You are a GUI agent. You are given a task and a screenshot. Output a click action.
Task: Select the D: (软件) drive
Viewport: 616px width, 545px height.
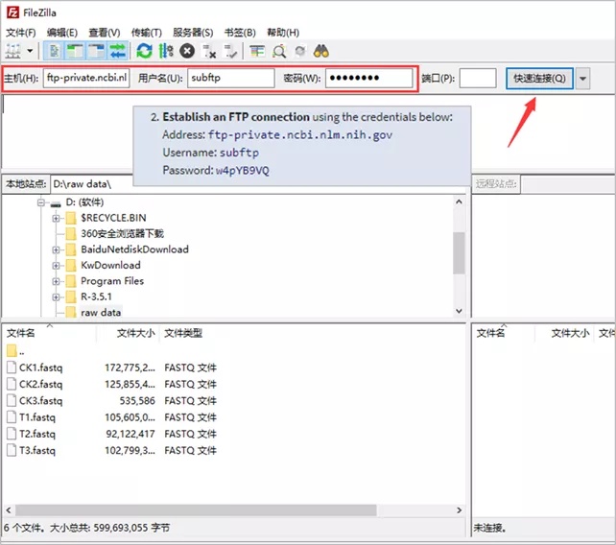point(84,202)
